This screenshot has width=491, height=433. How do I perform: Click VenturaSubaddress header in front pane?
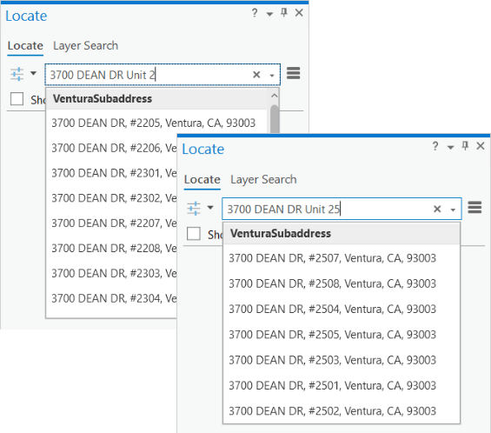pyautogui.click(x=342, y=233)
